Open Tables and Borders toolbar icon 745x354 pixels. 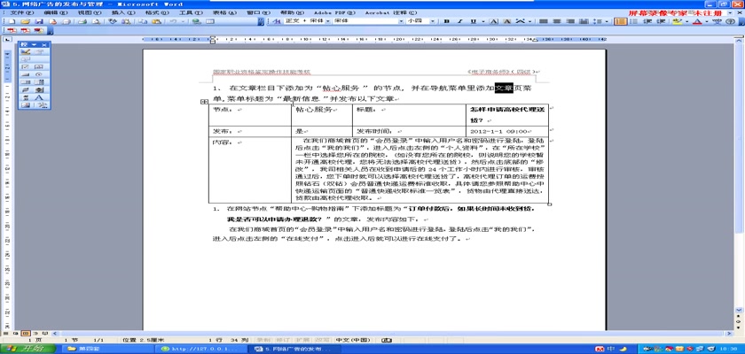point(210,21)
